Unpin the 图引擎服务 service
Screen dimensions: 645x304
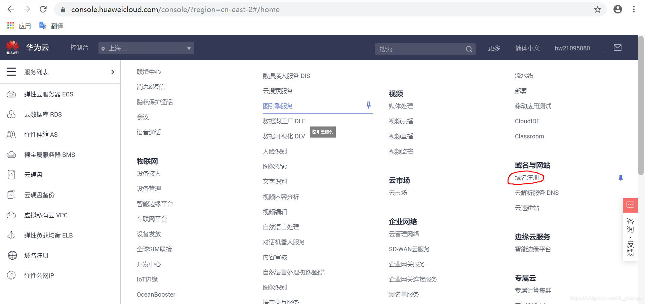(369, 105)
